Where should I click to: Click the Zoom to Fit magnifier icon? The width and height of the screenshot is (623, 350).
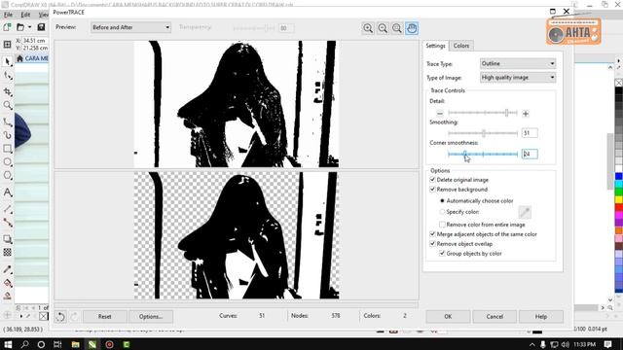(397, 28)
